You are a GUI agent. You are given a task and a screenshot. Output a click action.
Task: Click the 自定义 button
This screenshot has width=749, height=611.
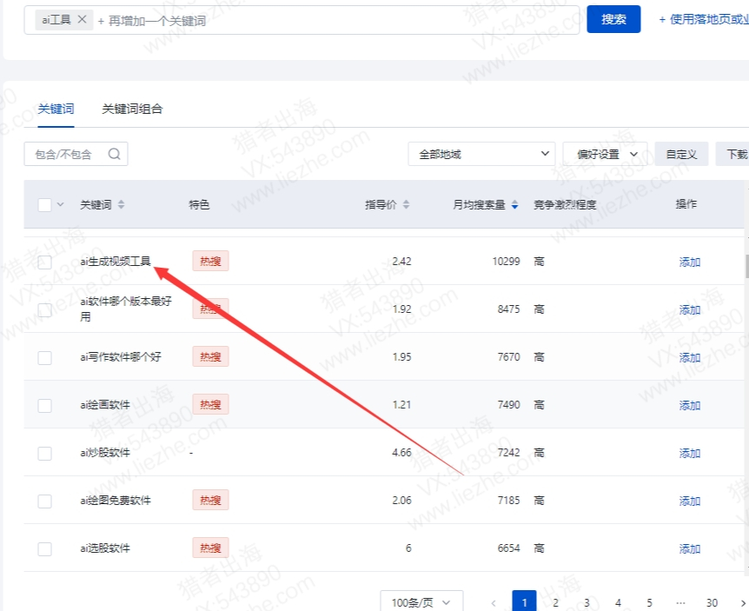point(681,154)
